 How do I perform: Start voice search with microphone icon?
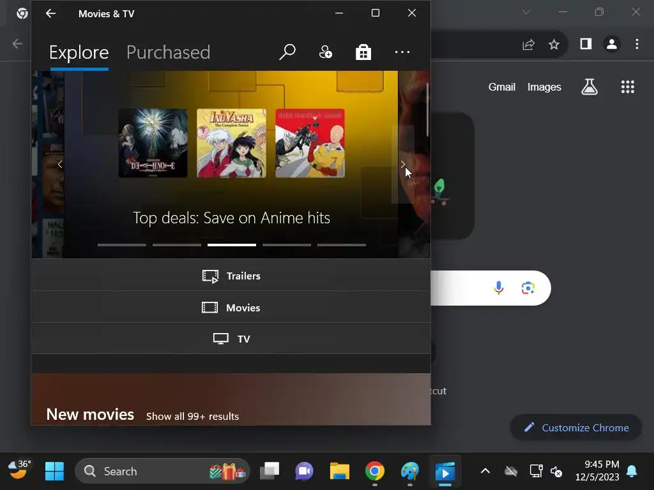[x=498, y=288]
